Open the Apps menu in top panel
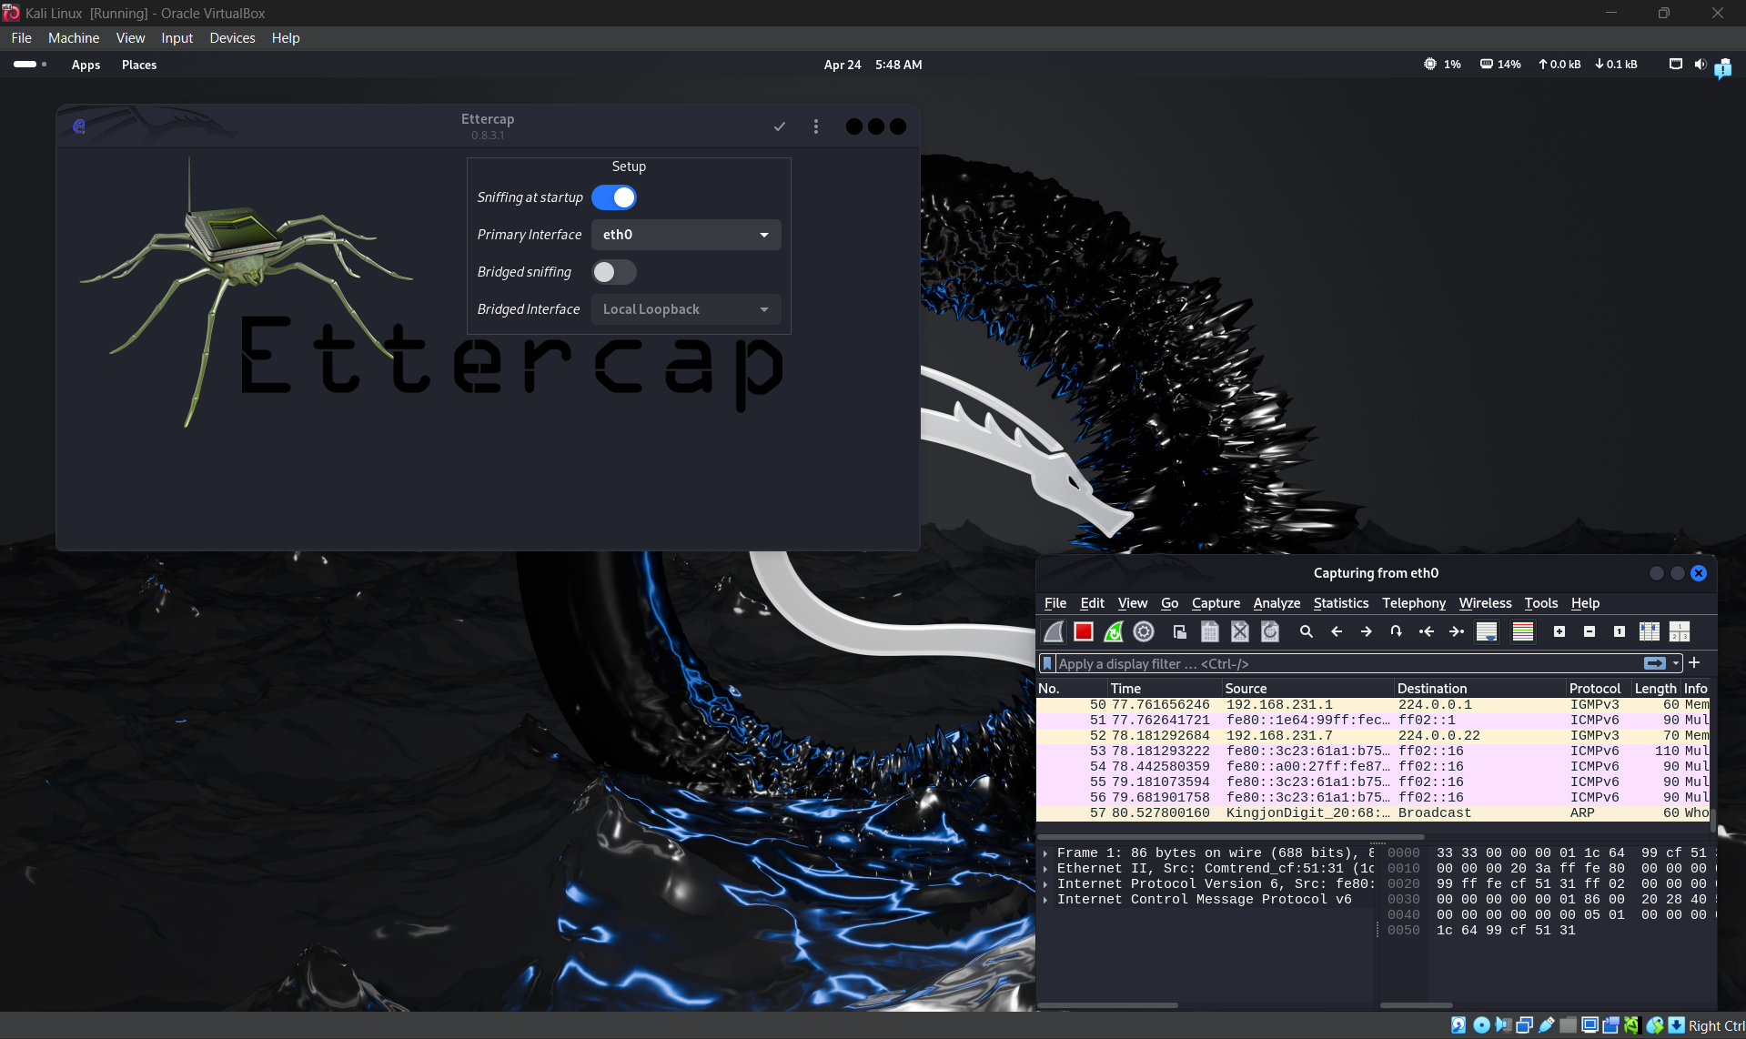 pyautogui.click(x=86, y=65)
